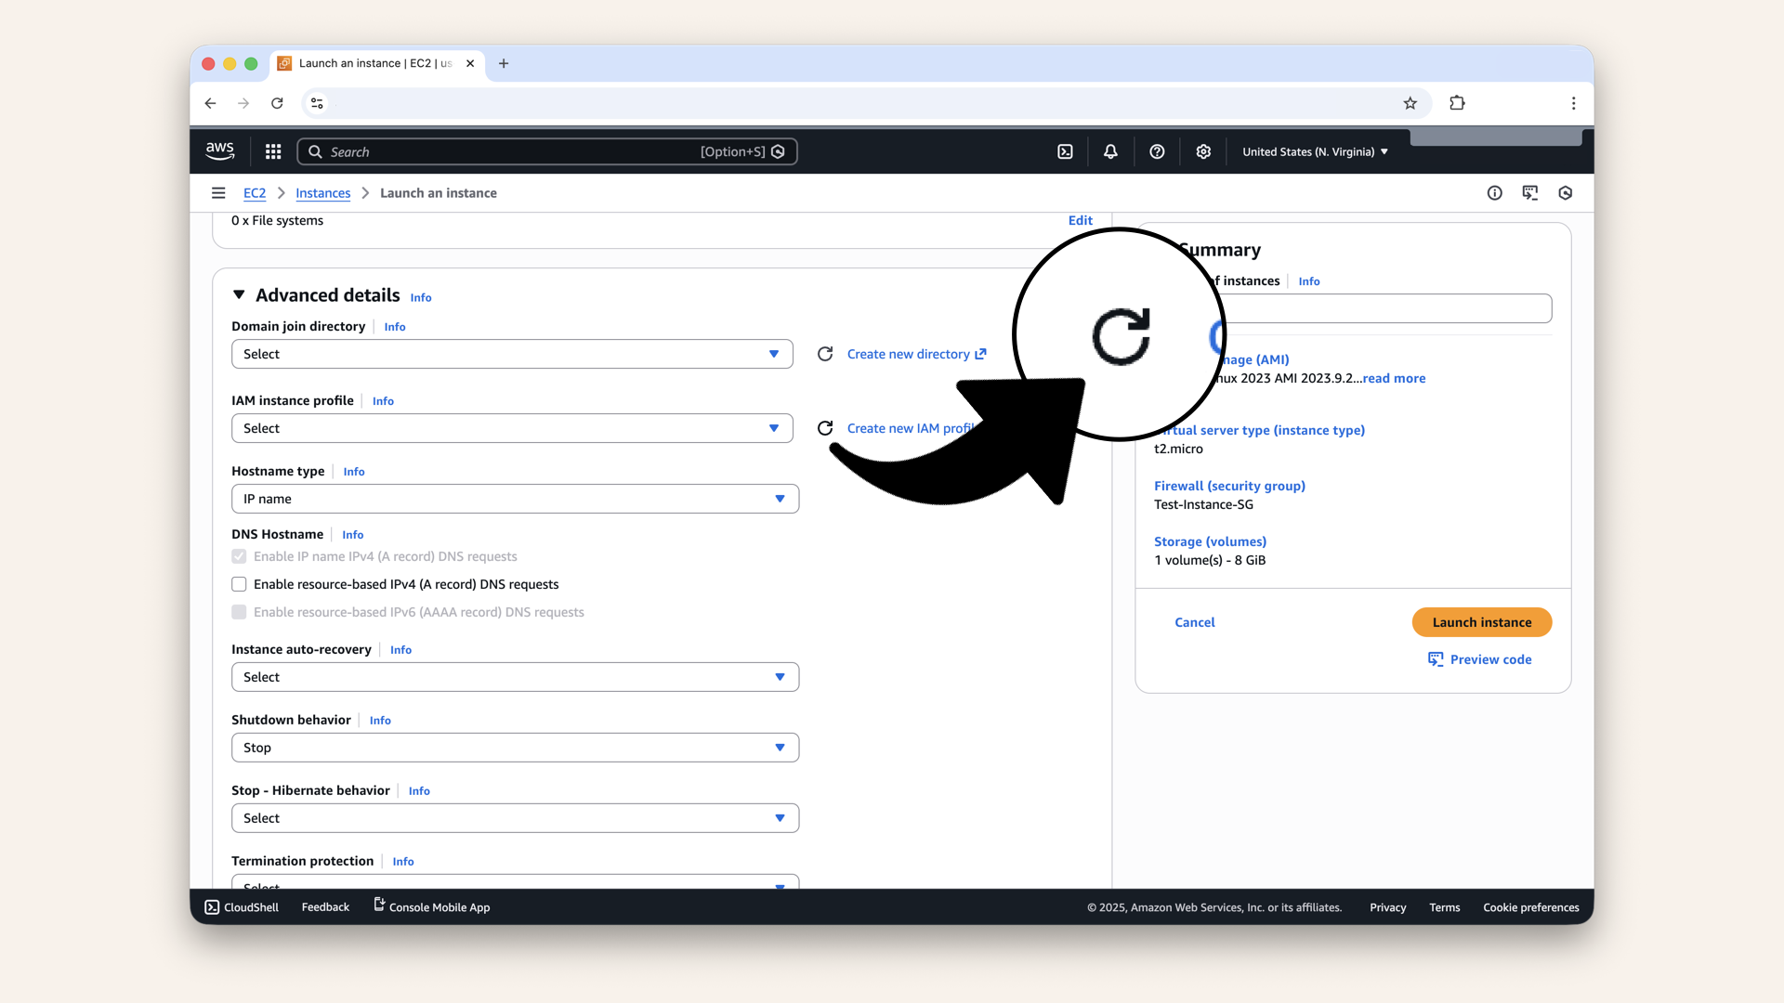Open the Instances breadcrumb link

322,193
